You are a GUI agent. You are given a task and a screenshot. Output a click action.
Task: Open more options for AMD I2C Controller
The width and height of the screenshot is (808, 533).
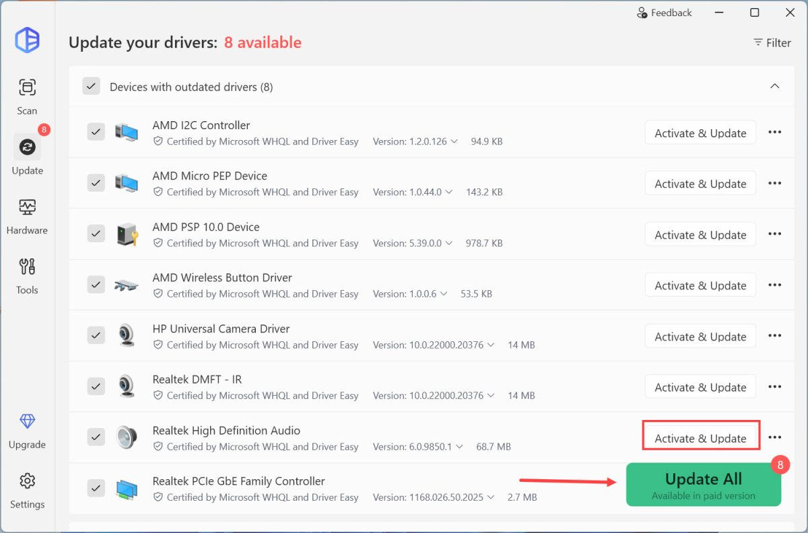click(774, 133)
